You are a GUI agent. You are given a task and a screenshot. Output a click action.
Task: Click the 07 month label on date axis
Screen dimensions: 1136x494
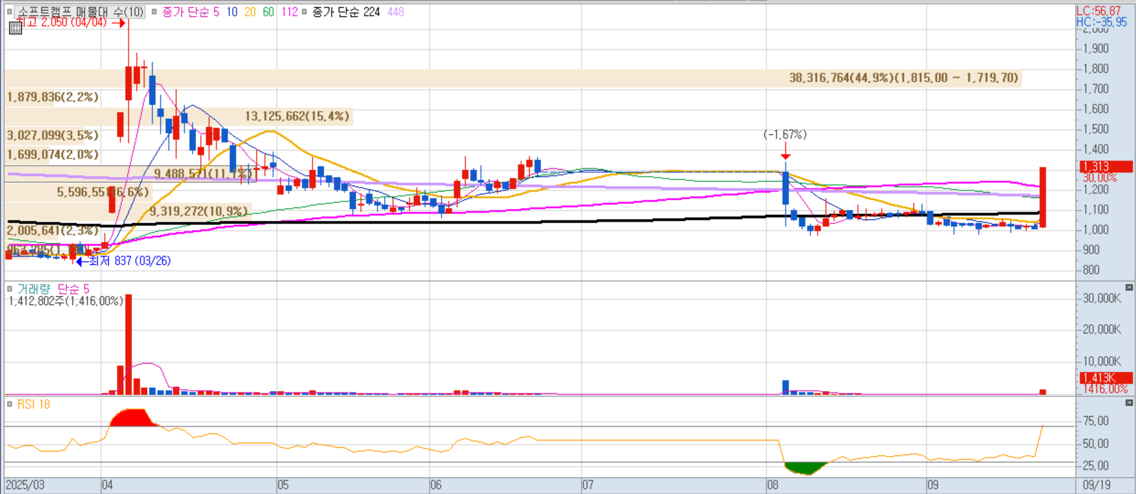pos(588,485)
